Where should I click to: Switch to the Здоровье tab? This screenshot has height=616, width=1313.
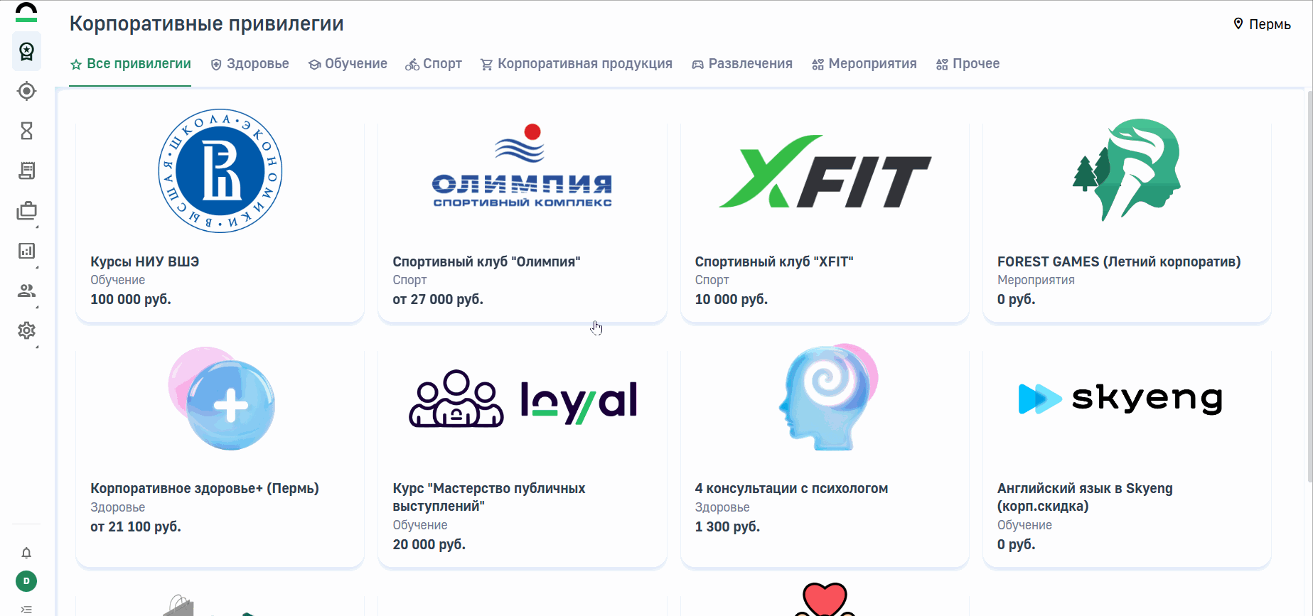pyautogui.click(x=250, y=64)
